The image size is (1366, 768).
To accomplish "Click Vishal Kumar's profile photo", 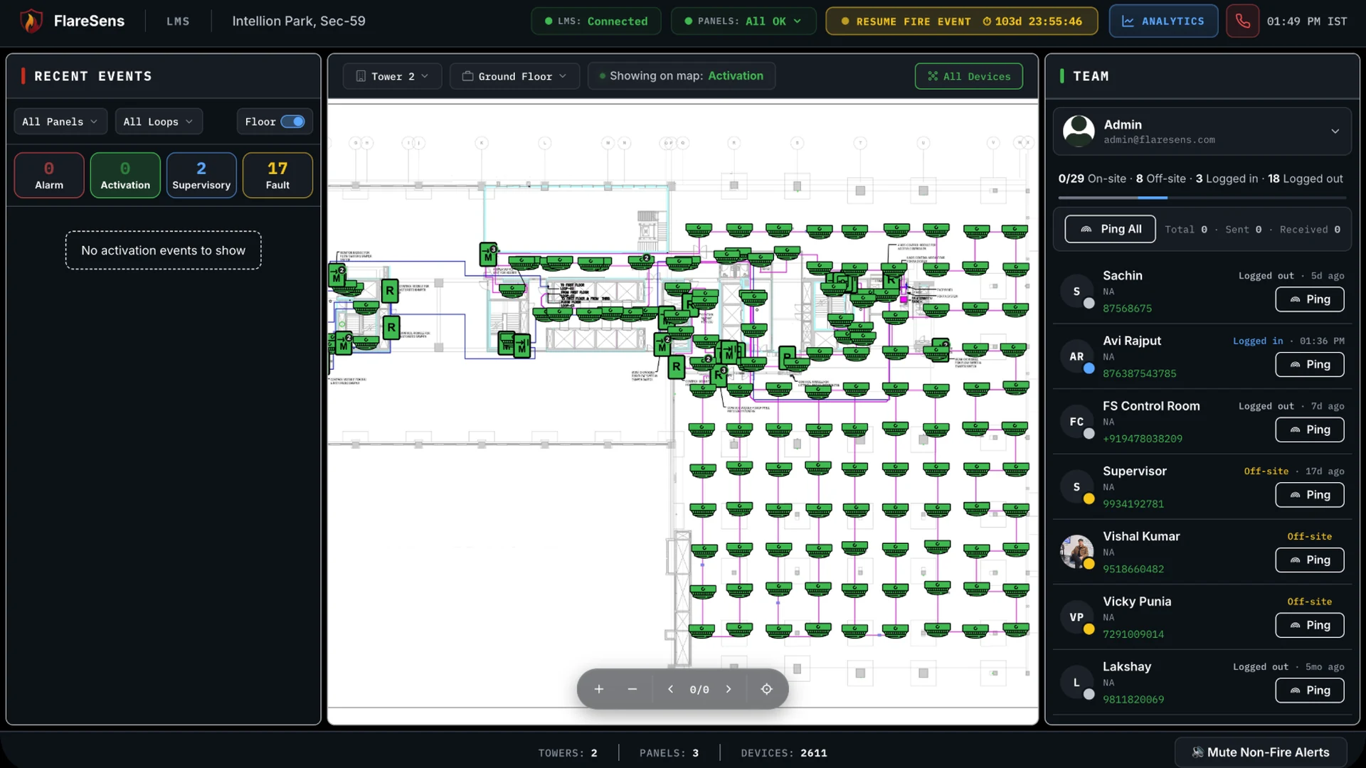I will 1076,552.
